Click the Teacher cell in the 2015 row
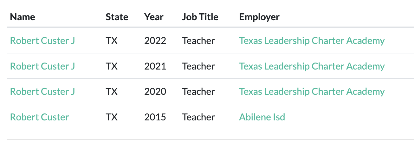This screenshot has height=146, width=414. (198, 117)
